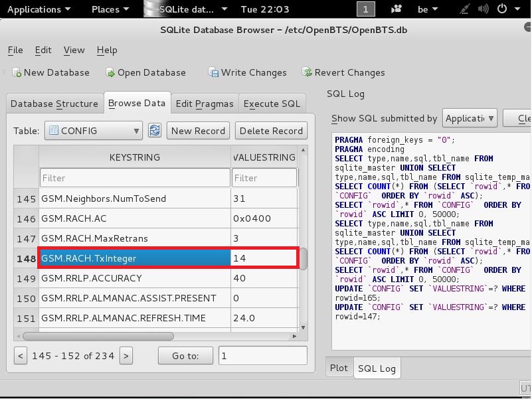Open the View menu
The height and width of the screenshot is (399, 532).
(74, 50)
